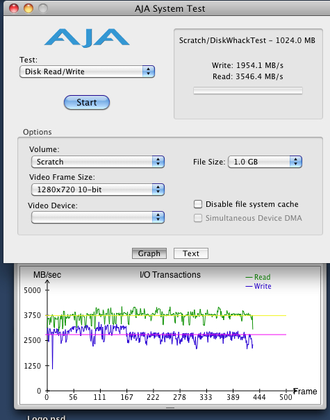Click the Scratch/DiskWhackTest title text
This screenshot has width=330, height=420.
coord(247,40)
